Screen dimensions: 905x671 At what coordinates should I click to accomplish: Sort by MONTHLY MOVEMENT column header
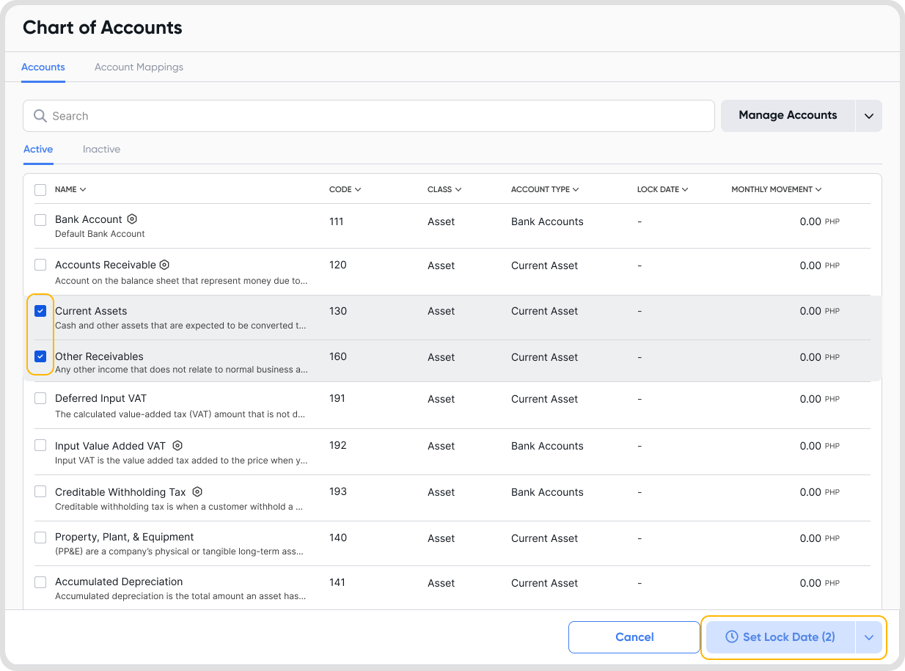click(776, 189)
